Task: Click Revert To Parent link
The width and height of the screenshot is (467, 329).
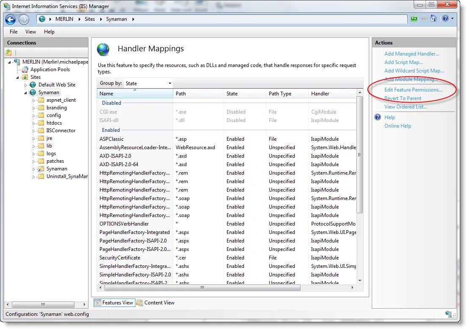Action: click(x=403, y=98)
